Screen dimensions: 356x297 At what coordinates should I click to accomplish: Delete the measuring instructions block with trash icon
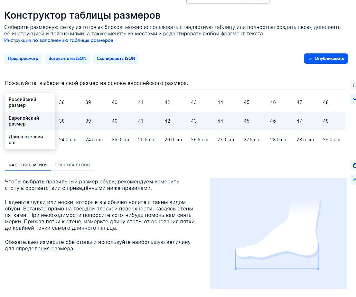[x=354, y=165]
